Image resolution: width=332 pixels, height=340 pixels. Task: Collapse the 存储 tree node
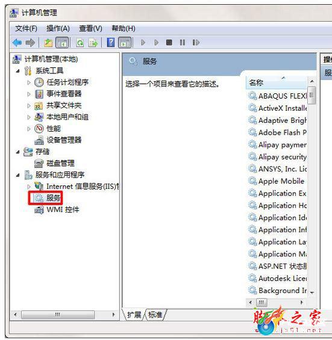[x=18, y=152]
